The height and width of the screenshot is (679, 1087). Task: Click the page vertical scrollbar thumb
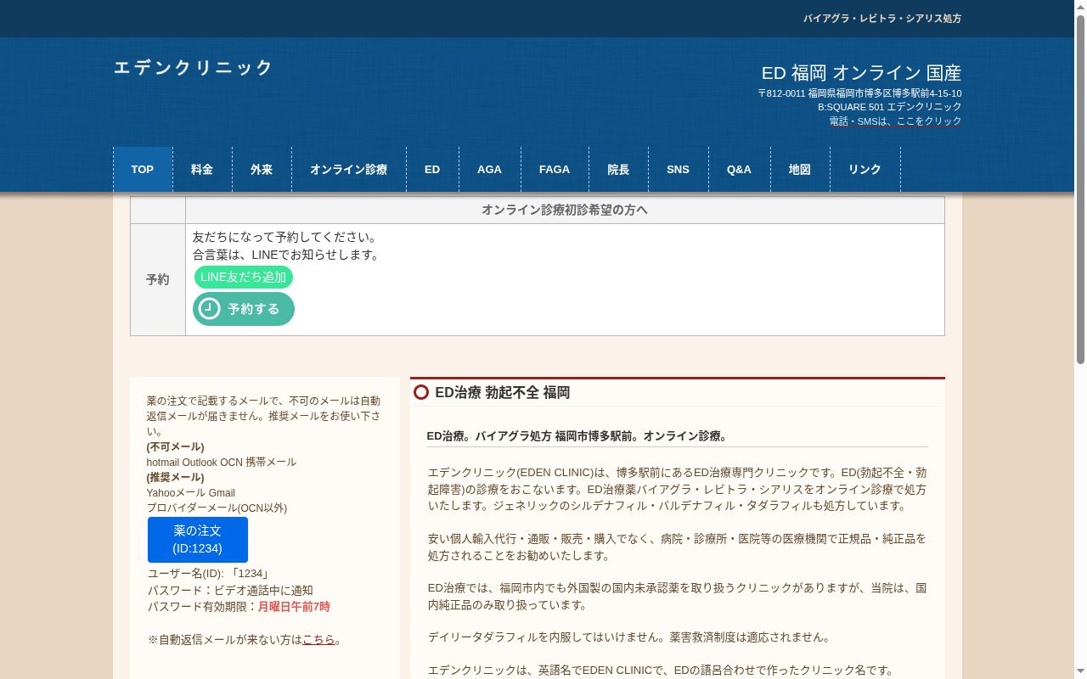[1080, 190]
